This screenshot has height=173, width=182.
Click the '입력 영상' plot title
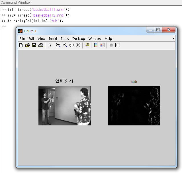click(64, 81)
